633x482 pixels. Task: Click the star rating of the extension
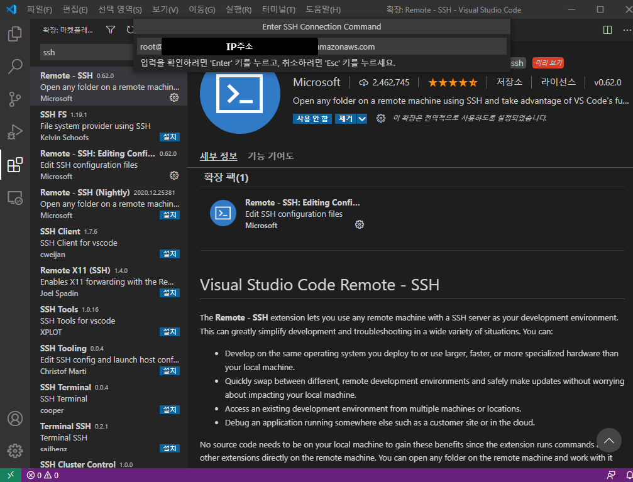pos(453,83)
